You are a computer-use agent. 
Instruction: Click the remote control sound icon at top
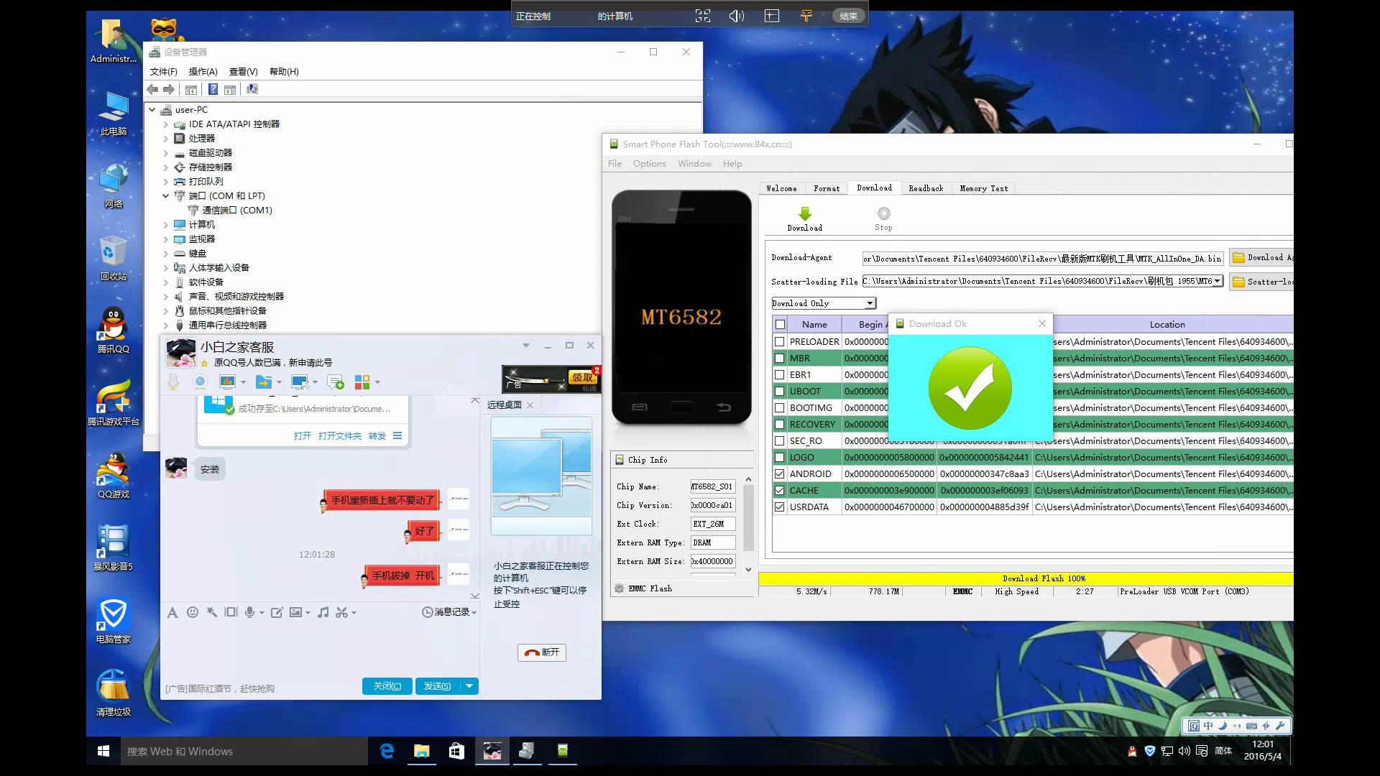click(x=737, y=16)
